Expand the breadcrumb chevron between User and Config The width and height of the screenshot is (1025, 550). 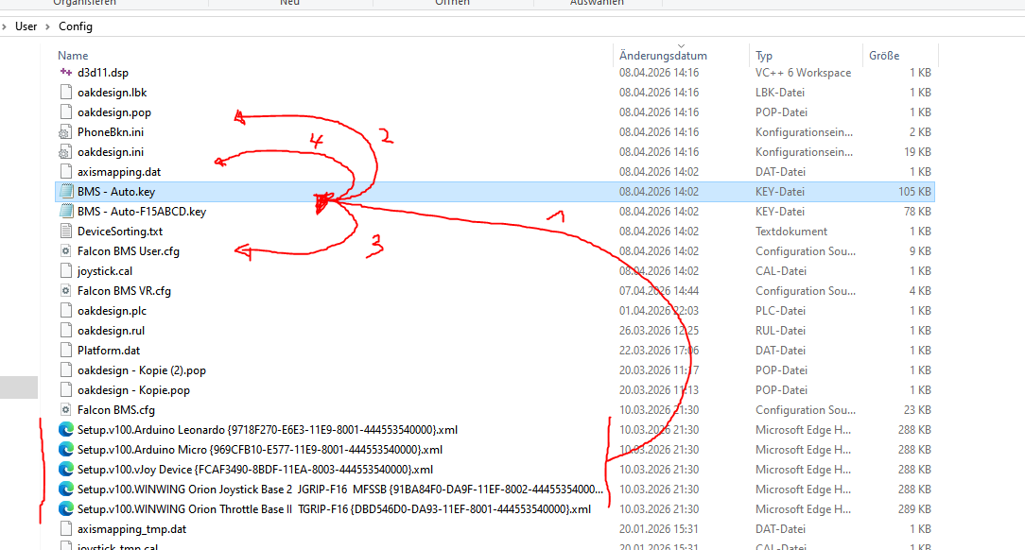(x=47, y=26)
